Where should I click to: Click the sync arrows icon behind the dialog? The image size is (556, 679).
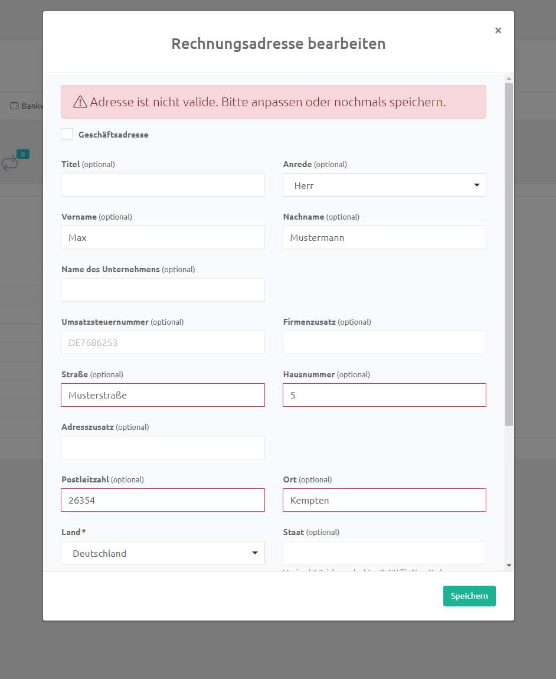pyautogui.click(x=9, y=164)
